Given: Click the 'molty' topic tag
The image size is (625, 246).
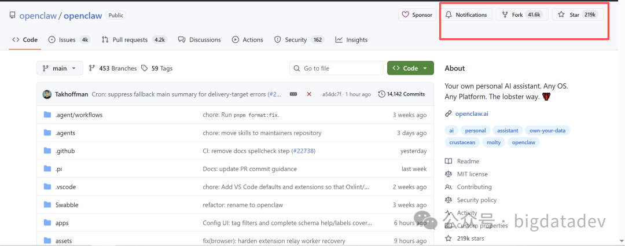Looking at the screenshot, I should 494,142.
